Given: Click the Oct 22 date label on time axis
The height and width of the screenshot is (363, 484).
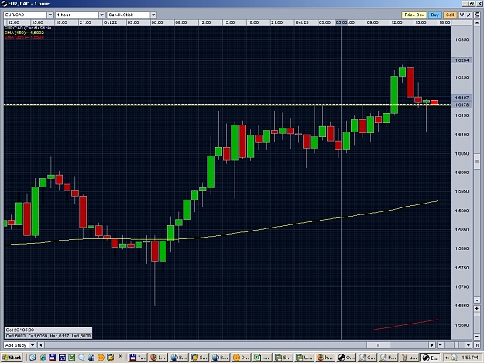Looking at the screenshot, I should 110,22.
